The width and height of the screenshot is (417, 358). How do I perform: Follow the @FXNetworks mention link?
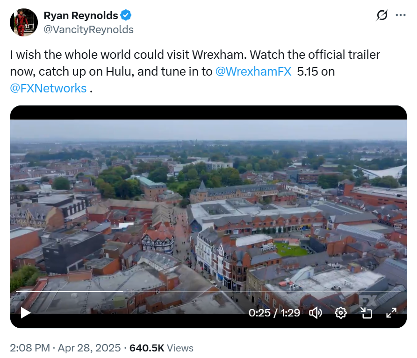[48, 88]
